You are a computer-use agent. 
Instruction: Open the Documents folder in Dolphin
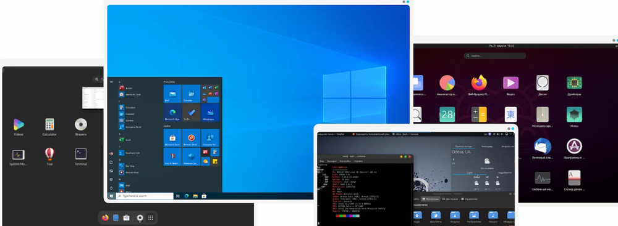[x=436, y=217]
